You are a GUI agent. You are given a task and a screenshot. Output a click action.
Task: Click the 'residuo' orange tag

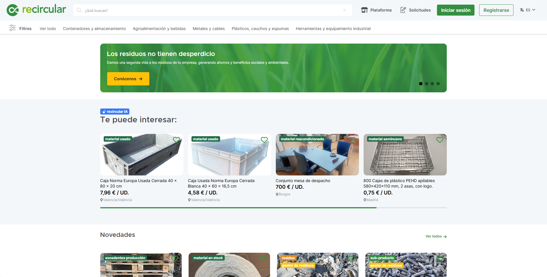tap(289, 258)
